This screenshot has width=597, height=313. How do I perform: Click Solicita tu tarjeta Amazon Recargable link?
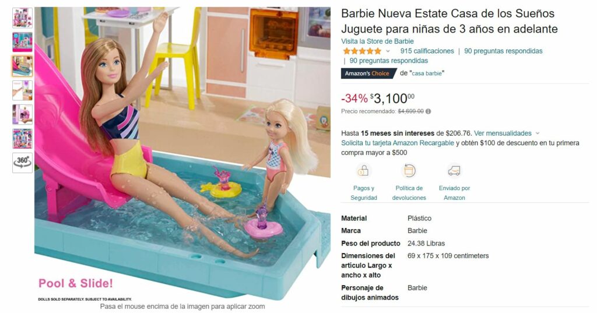point(398,143)
